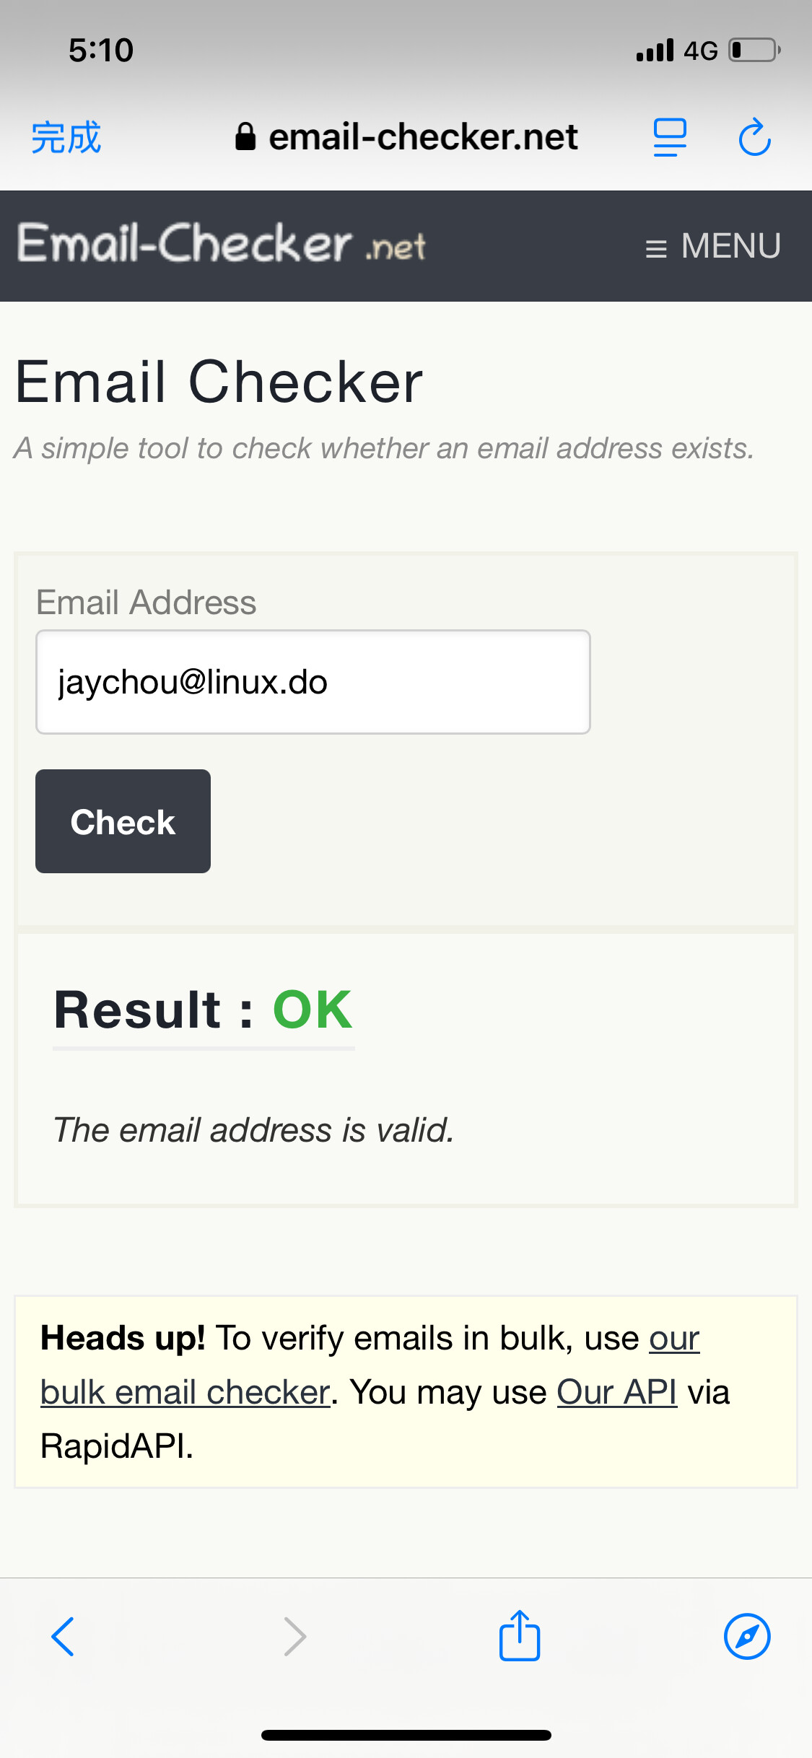Tap the Email-Checker .net logo

click(222, 244)
